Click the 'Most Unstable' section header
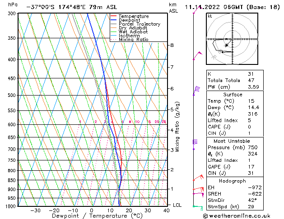 click(x=232, y=141)
